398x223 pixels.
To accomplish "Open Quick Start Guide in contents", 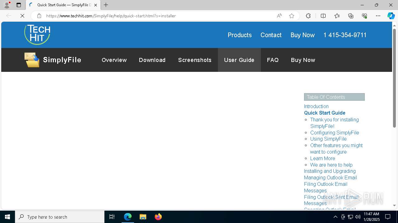I will pyautogui.click(x=325, y=113).
